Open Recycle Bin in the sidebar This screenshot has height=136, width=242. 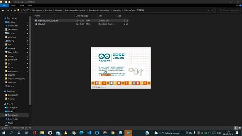pyautogui.click(x=13, y=52)
